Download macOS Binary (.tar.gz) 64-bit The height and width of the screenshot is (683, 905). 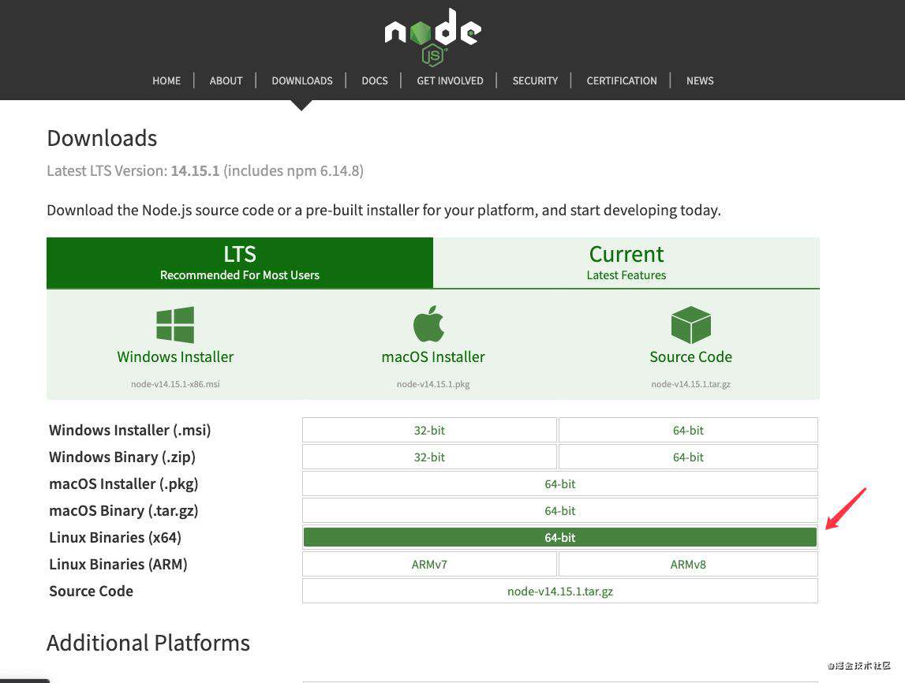coord(560,510)
